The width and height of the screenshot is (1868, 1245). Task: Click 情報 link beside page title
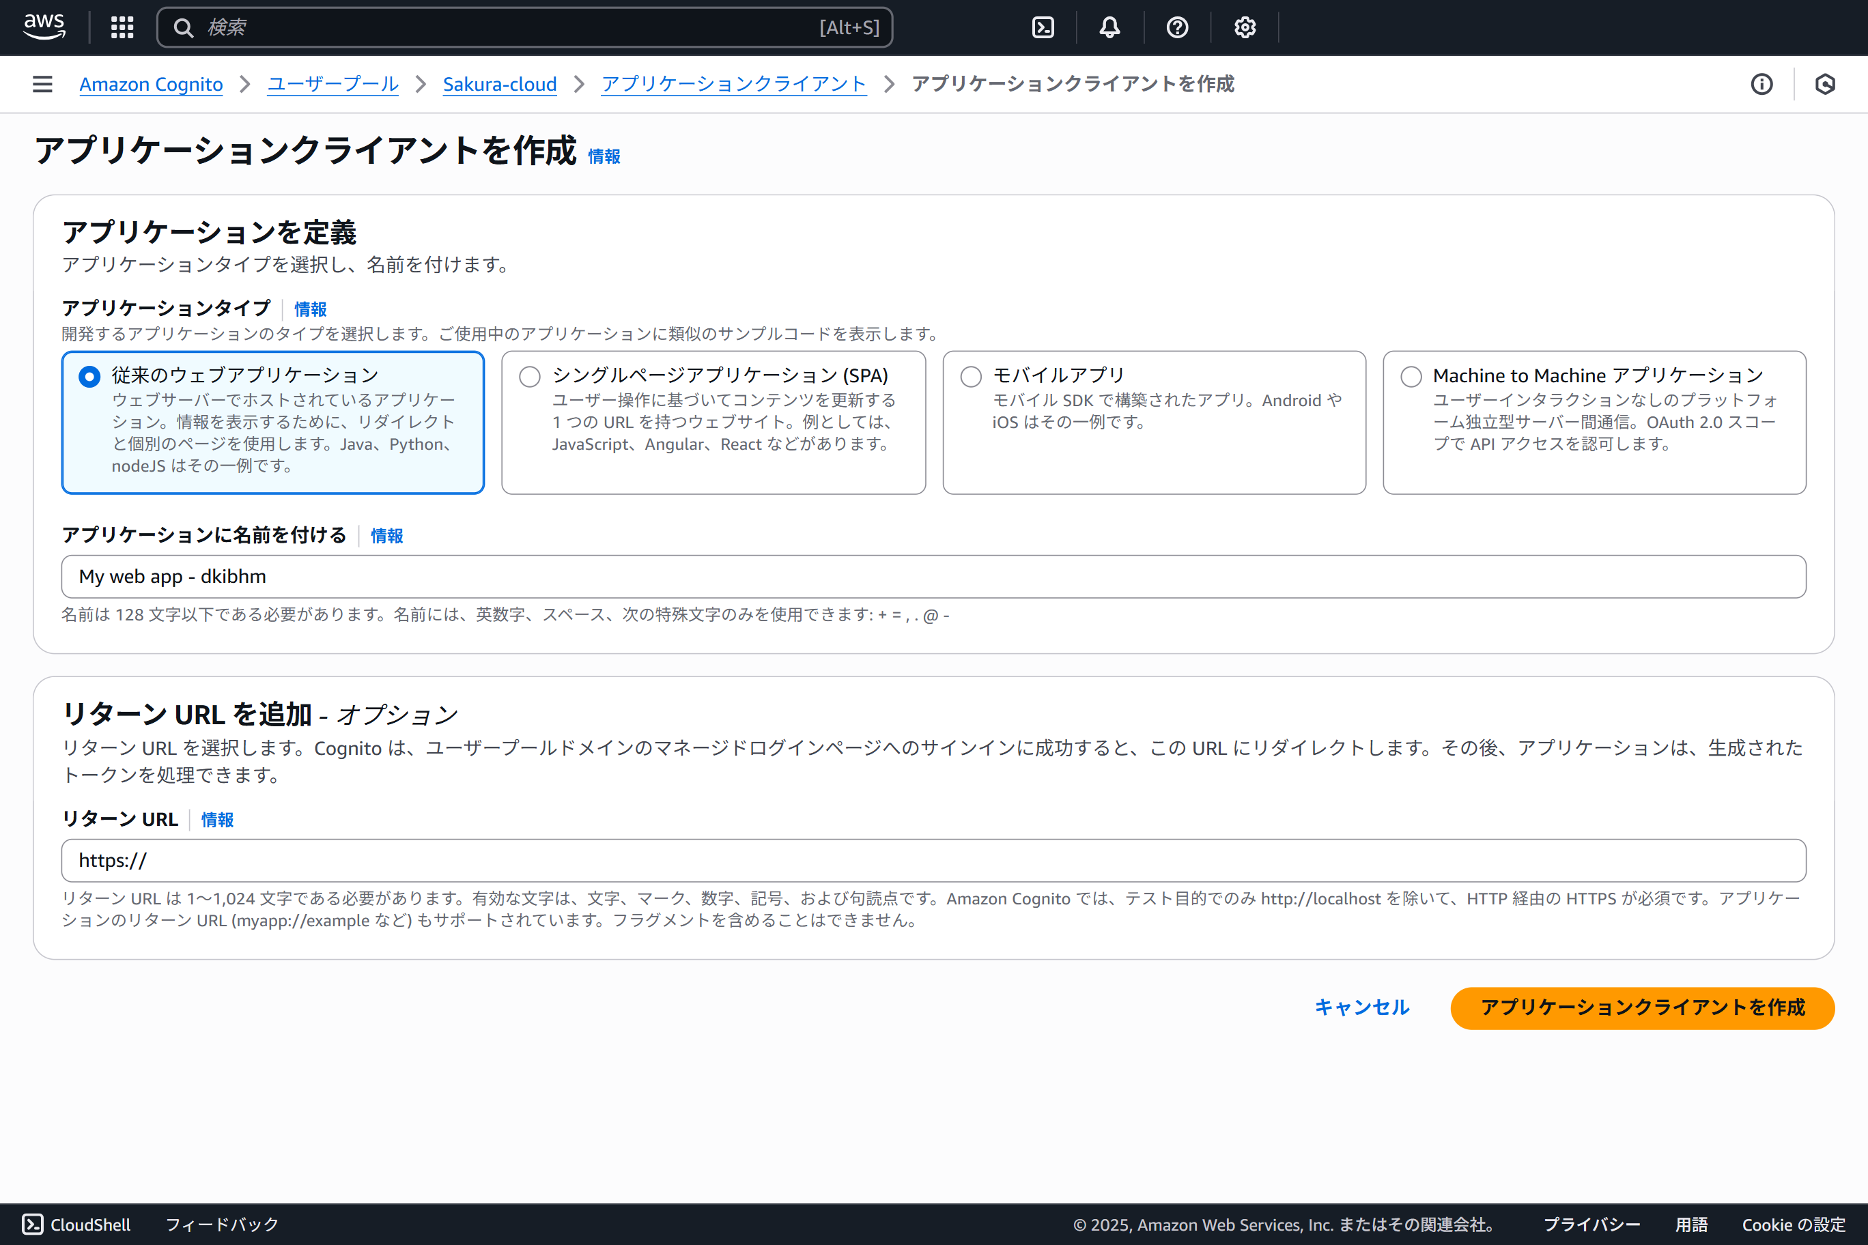604,156
